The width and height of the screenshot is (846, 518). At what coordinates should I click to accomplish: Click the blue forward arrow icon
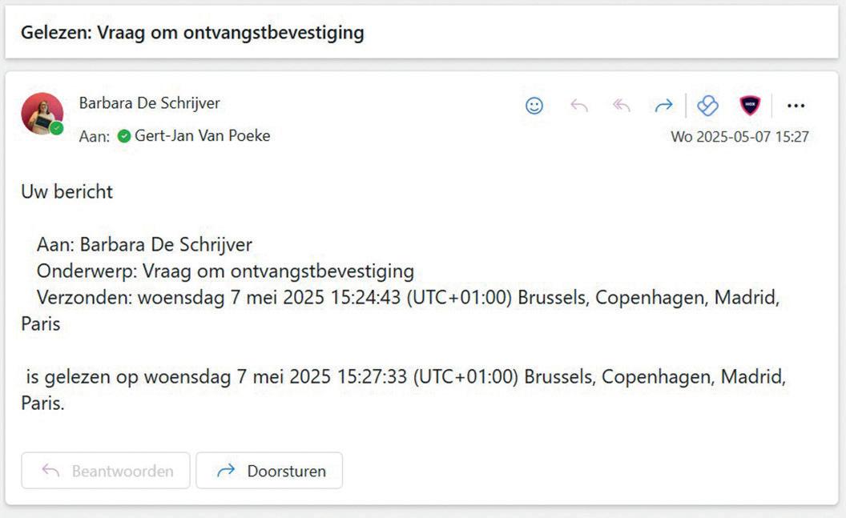point(663,106)
